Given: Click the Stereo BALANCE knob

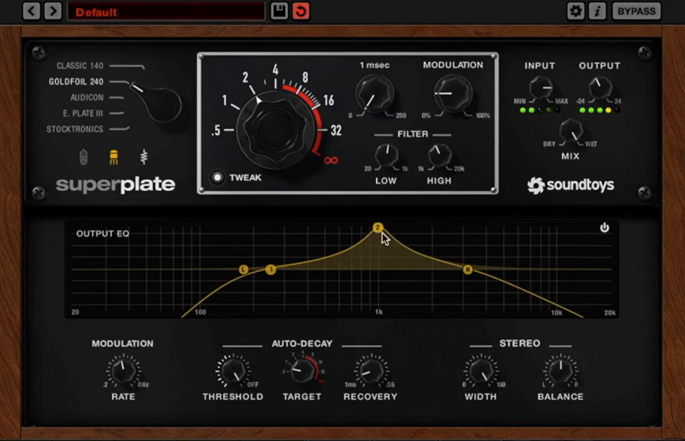Looking at the screenshot, I should [x=560, y=370].
